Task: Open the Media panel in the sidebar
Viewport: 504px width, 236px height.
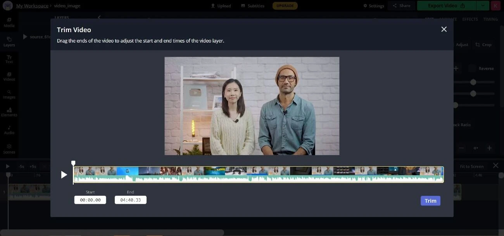Action: [9, 22]
